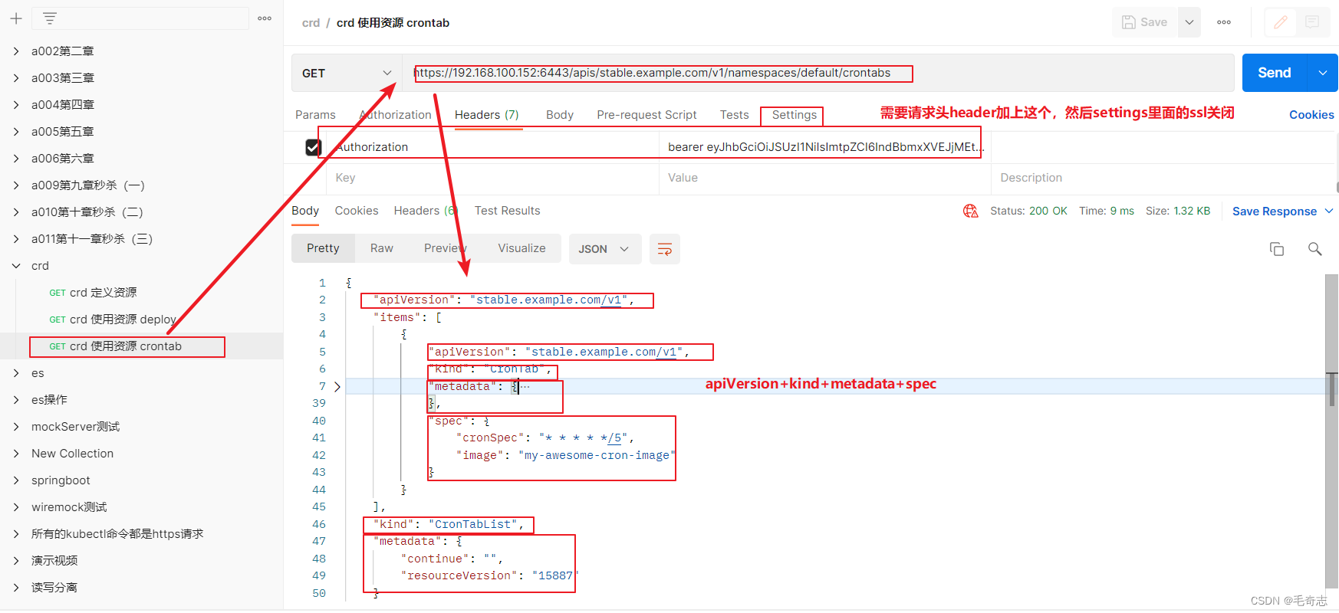
Task: Open the comments icon in the top right
Action: pos(1312,22)
